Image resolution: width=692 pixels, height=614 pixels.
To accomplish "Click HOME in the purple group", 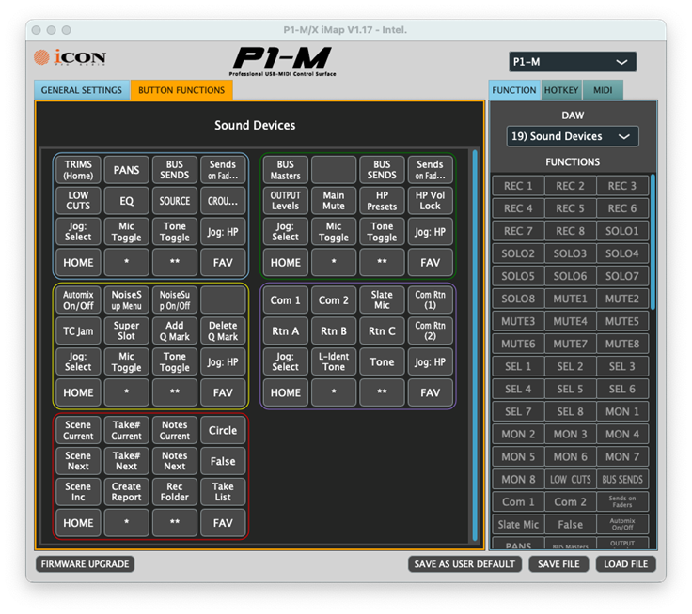I will (286, 392).
